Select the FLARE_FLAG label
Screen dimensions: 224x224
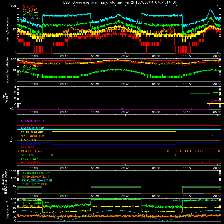point(29,140)
